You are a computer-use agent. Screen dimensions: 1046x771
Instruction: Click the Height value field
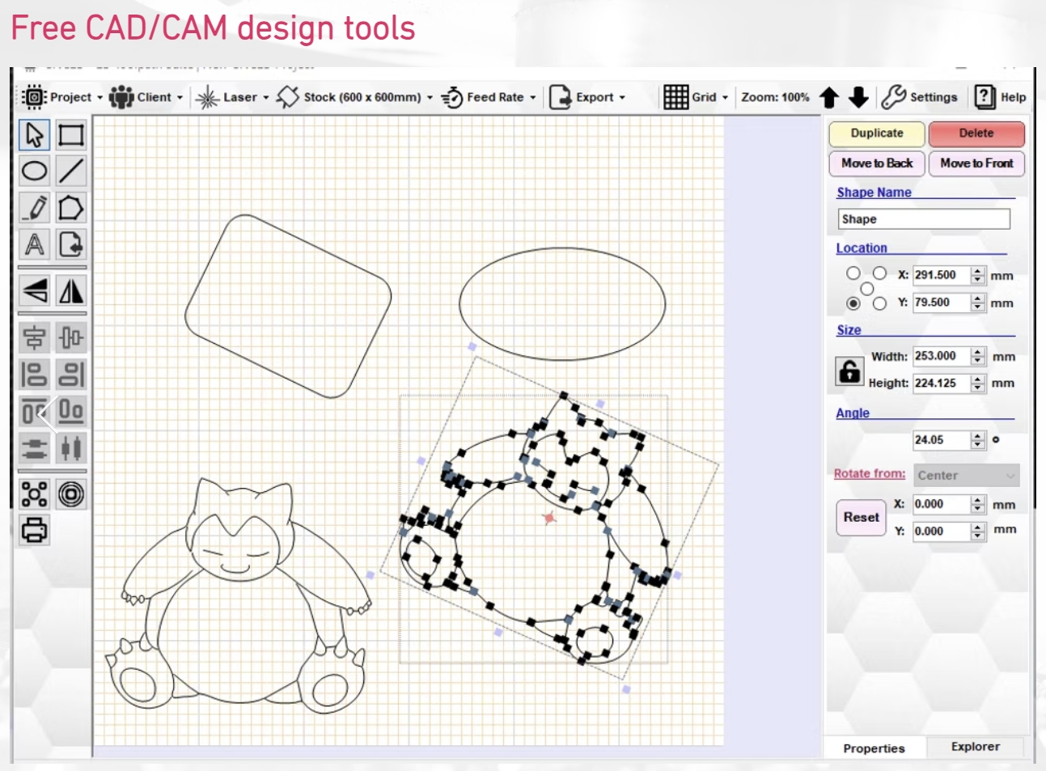(941, 383)
